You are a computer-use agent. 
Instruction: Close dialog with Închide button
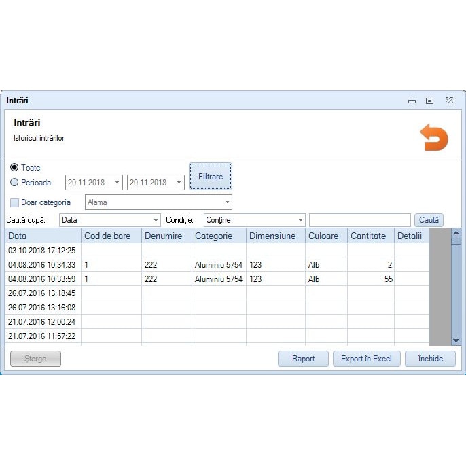coord(430,359)
